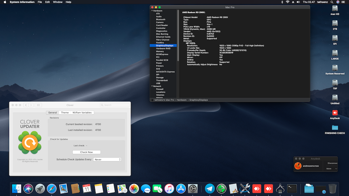This screenshot has width=349, height=196.
Task: Launch Safari from the dock
Action: (x=51, y=188)
